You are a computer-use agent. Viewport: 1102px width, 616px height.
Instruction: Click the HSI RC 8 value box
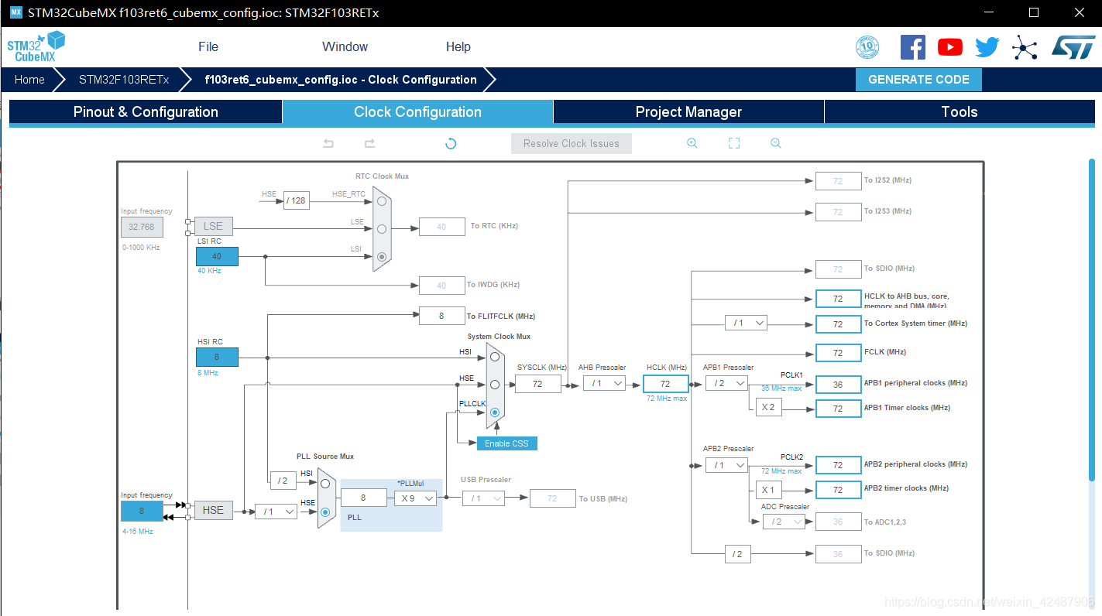[217, 357]
